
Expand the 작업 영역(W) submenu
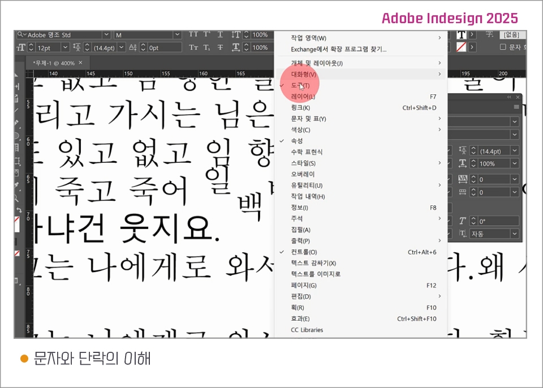click(360, 38)
